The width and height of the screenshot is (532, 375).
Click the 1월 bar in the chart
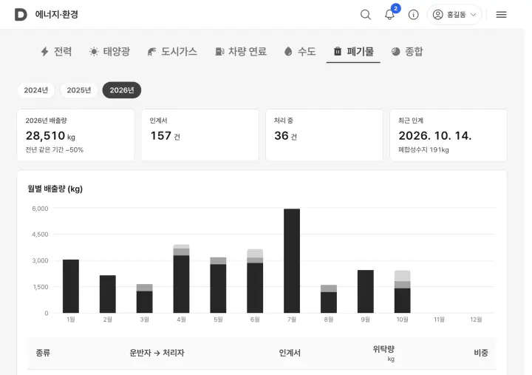pyautogui.click(x=71, y=286)
